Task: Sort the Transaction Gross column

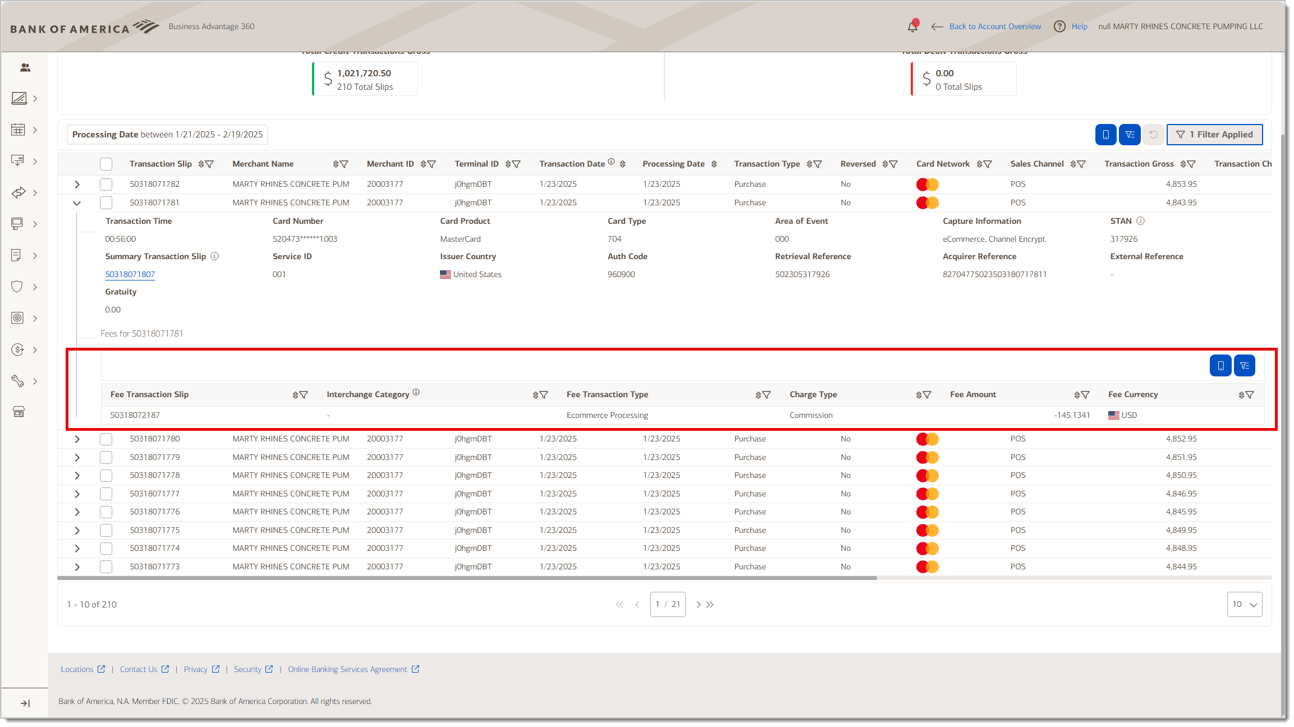Action: click(x=1183, y=164)
